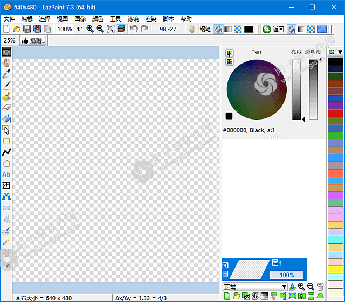345x302 pixels.
Task: Select the Hand tool in the left toolbox
Action: click(6, 63)
